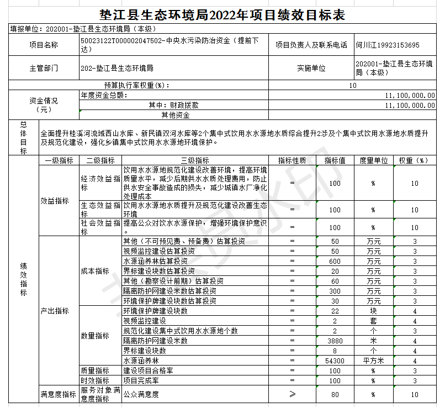Click the 指标性质 column header

[292, 160]
